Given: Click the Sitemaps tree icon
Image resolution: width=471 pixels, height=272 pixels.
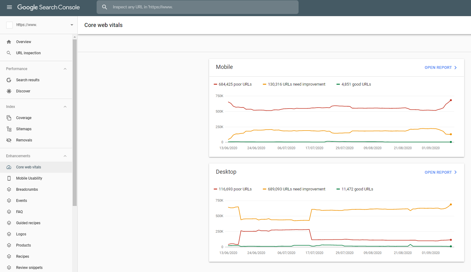Looking at the screenshot, I should [9, 129].
